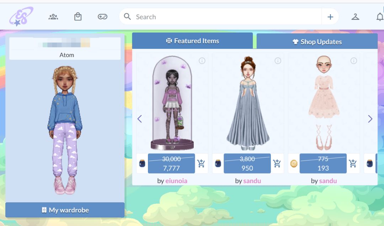Go to next featured items
The width and height of the screenshot is (384, 226).
coord(370,119)
